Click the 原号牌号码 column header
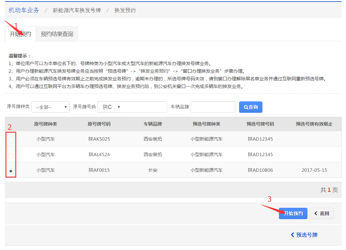 coord(99,124)
